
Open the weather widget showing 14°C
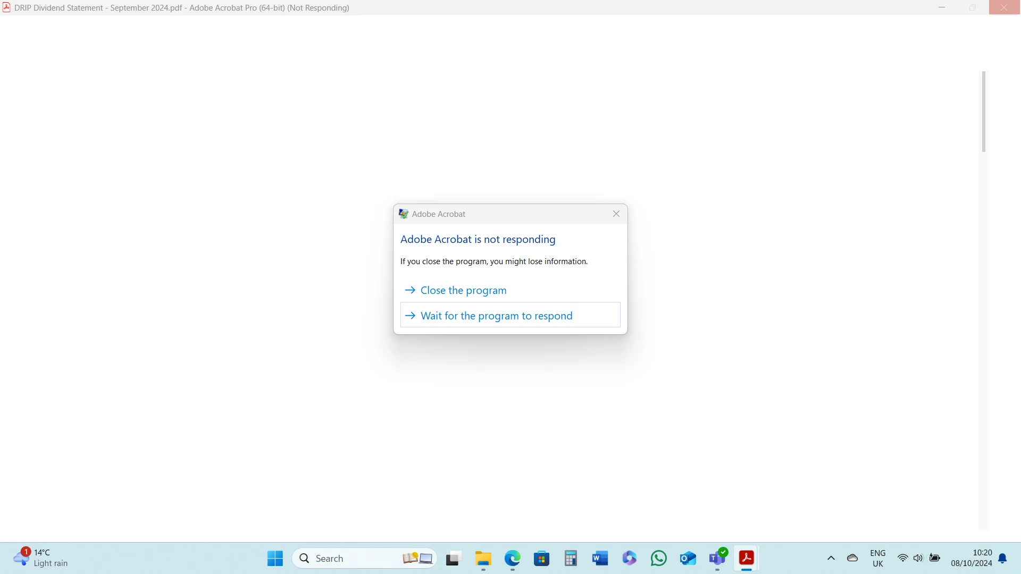[x=40, y=558]
